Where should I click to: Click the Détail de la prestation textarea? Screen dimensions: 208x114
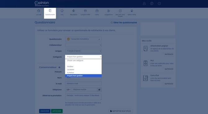pyautogui.click(x=83, y=97)
